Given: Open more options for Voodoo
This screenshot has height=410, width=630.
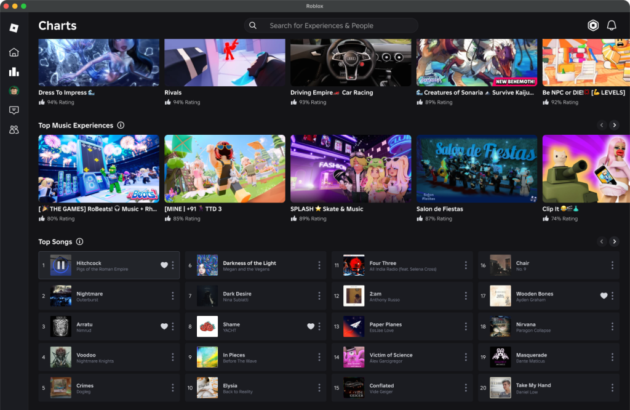Looking at the screenshot, I should pos(173,357).
